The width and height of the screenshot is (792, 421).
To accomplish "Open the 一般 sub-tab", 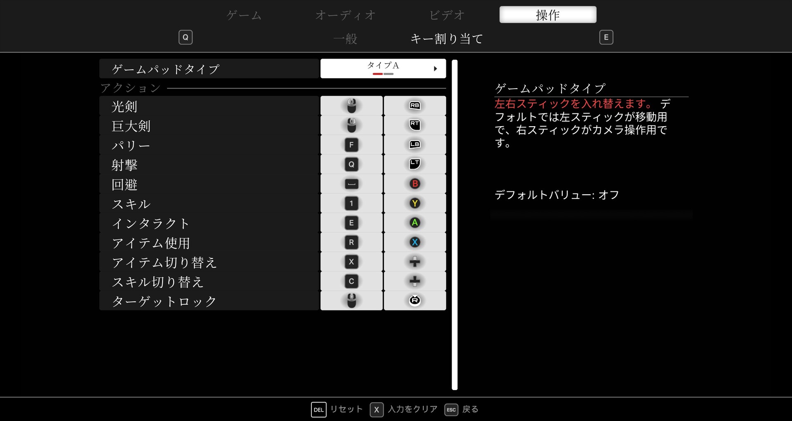I will (345, 39).
